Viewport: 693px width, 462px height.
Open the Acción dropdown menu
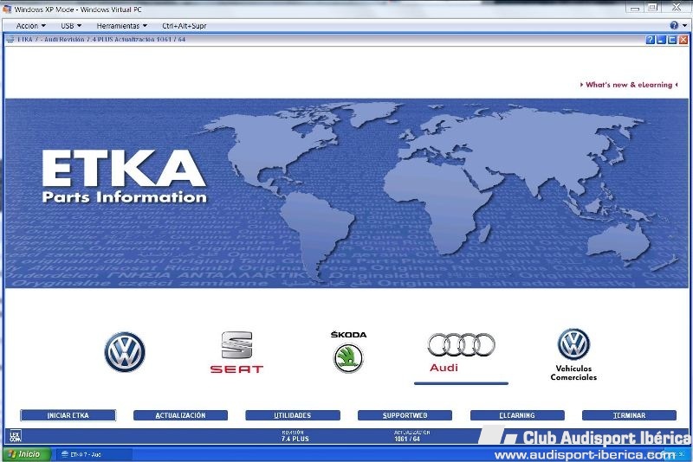(x=30, y=26)
